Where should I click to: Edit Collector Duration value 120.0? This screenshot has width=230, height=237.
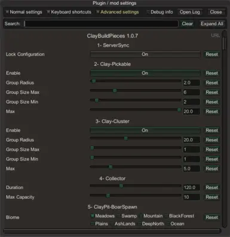point(191,187)
